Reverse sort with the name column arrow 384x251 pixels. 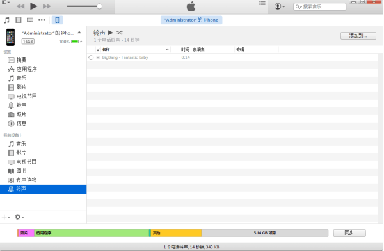167,50
